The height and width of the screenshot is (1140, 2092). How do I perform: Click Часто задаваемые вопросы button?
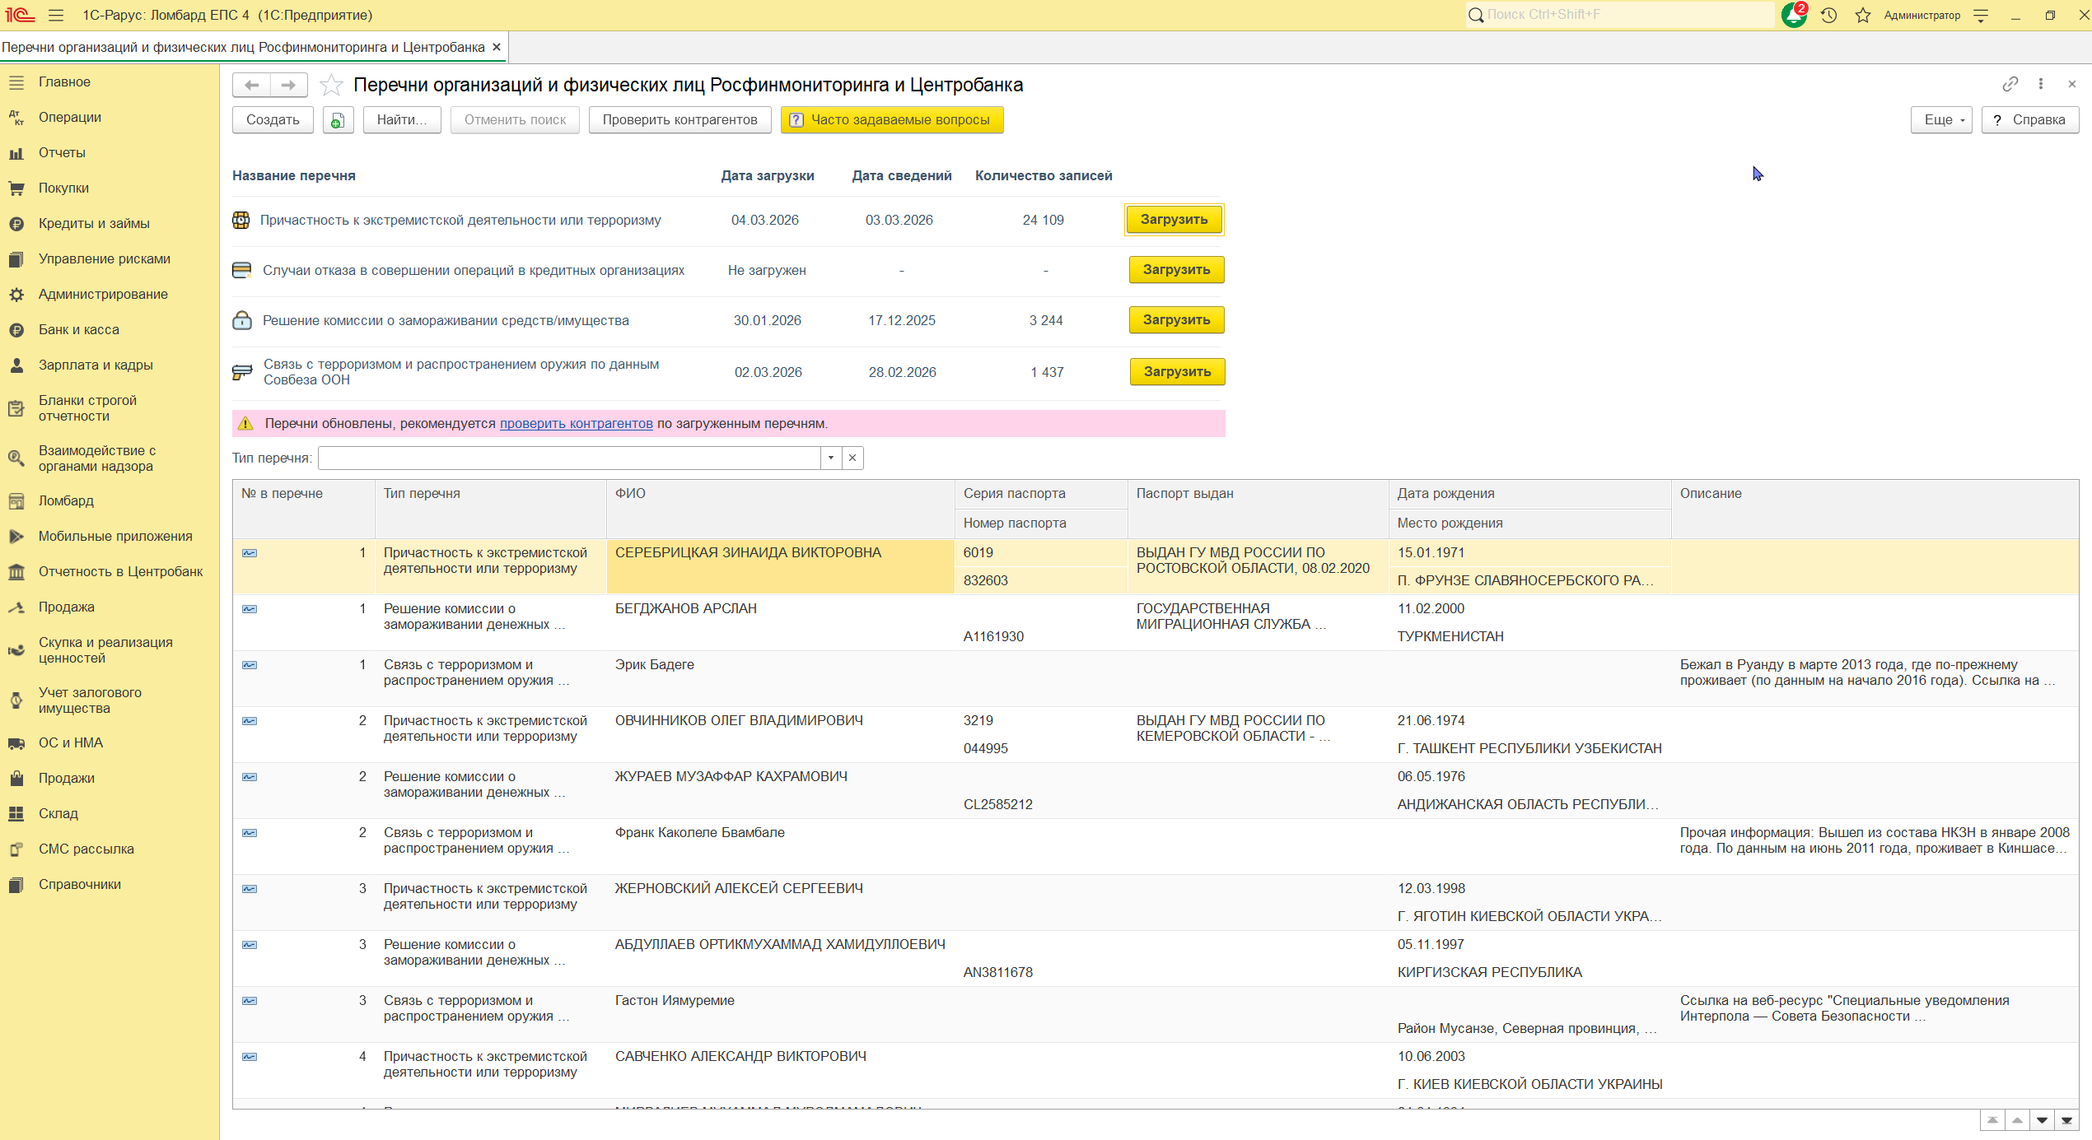coord(892,120)
